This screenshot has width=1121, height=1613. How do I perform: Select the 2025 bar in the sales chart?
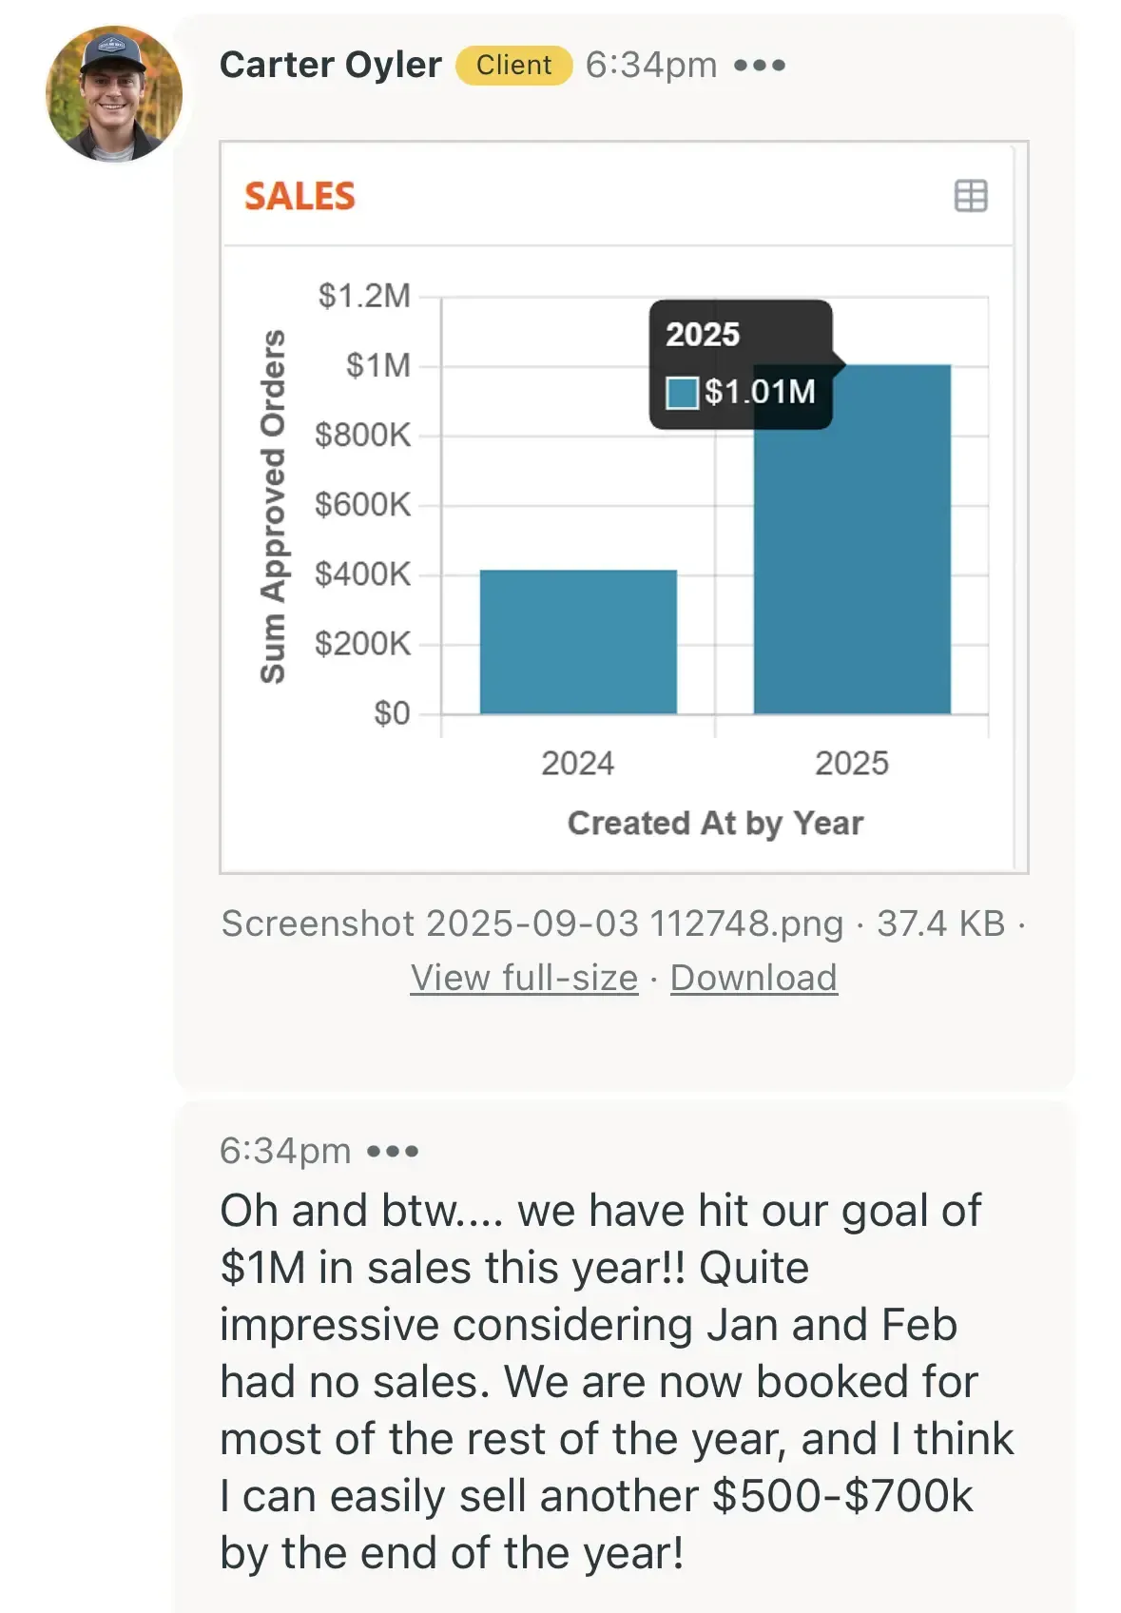(x=852, y=571)
